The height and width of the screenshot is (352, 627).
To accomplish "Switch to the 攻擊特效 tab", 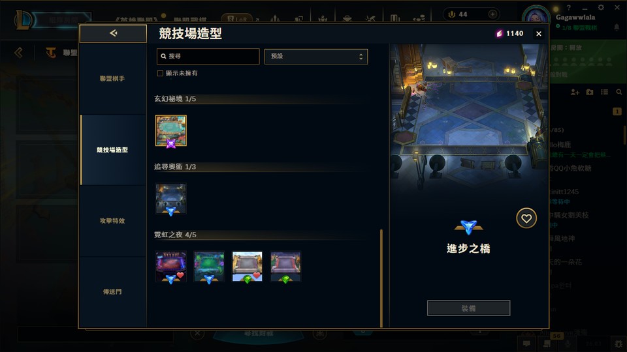I will pyautogui.click(x=113, y=221).
